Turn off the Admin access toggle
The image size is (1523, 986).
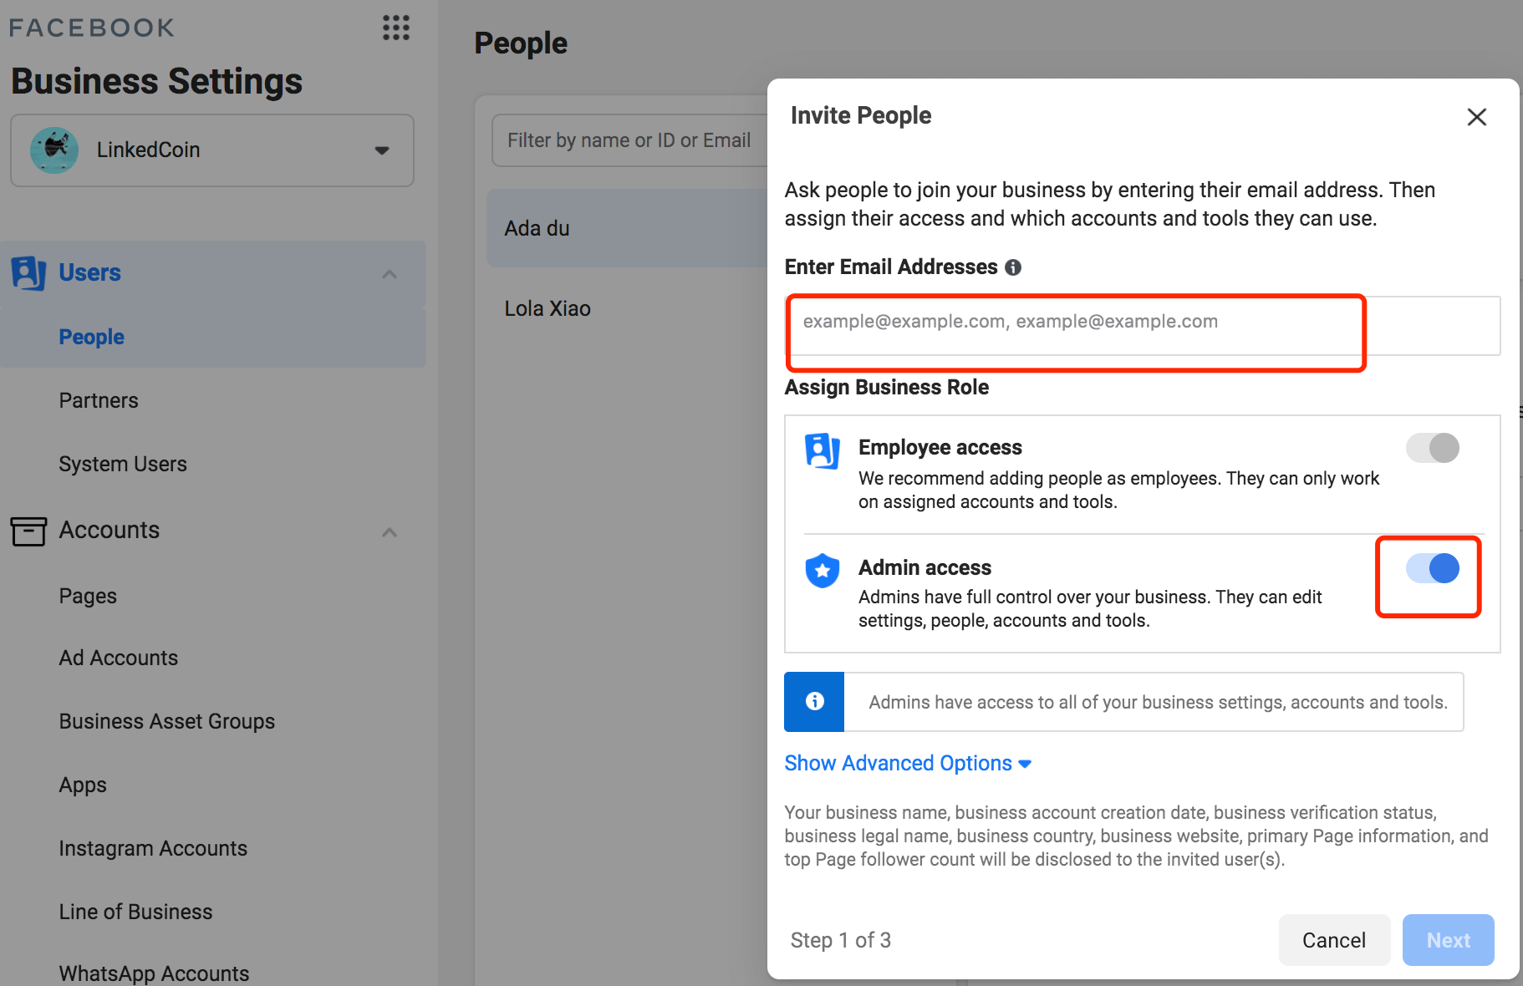(x=1432, y=569)
